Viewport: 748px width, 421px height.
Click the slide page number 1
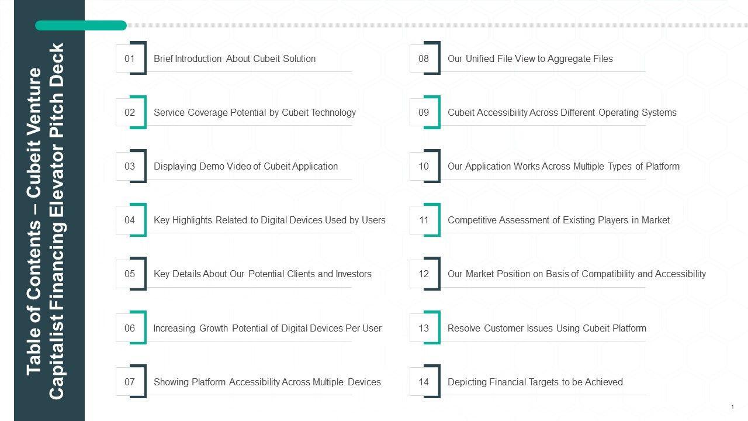coord(732,407)
